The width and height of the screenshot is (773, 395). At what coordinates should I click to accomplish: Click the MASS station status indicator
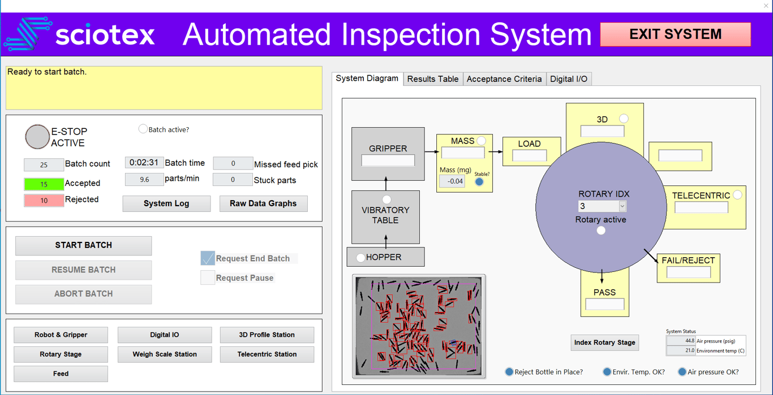click(x=481, y=141)
